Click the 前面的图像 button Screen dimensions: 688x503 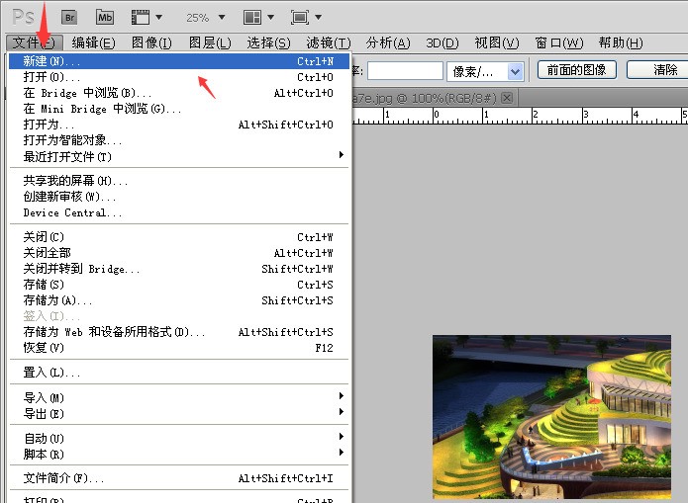pos(576,69)
